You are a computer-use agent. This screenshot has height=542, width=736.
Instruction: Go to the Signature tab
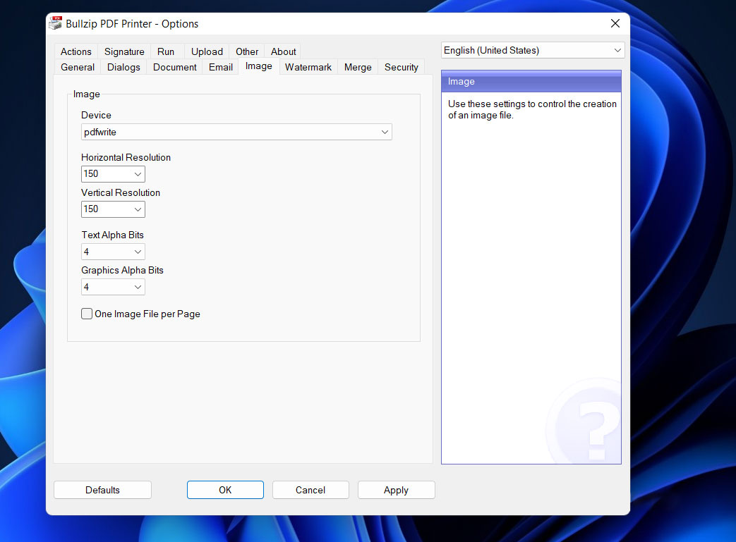click(x=124, y=51)
